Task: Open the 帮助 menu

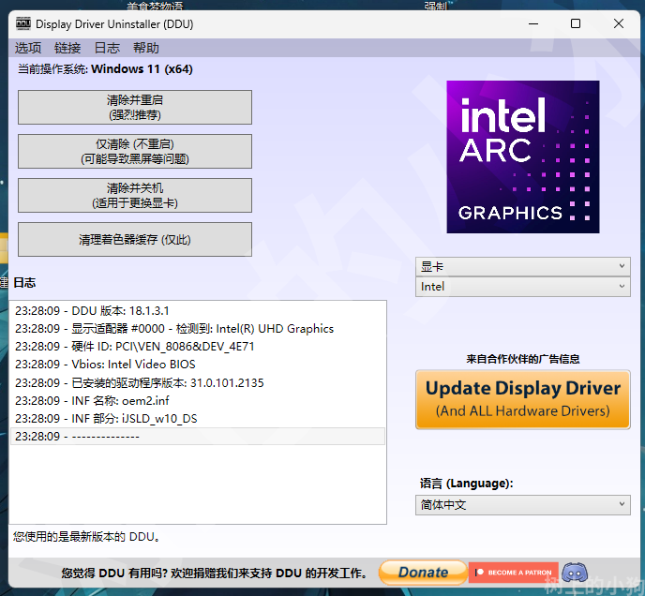Action: click(x=146, y=48)
